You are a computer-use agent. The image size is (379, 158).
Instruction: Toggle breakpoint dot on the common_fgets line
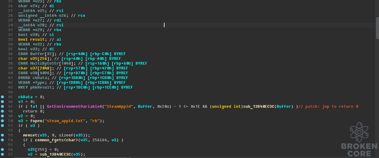[2, 140]
